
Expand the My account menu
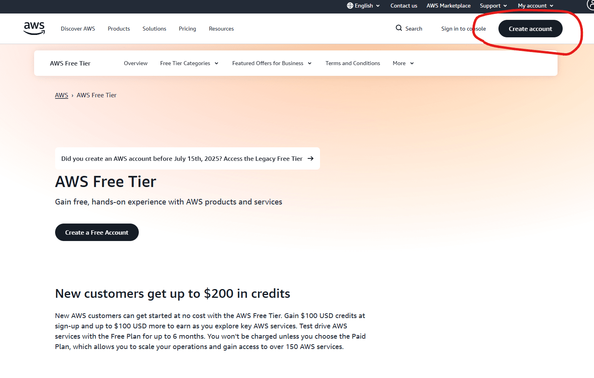pos(535,6)
